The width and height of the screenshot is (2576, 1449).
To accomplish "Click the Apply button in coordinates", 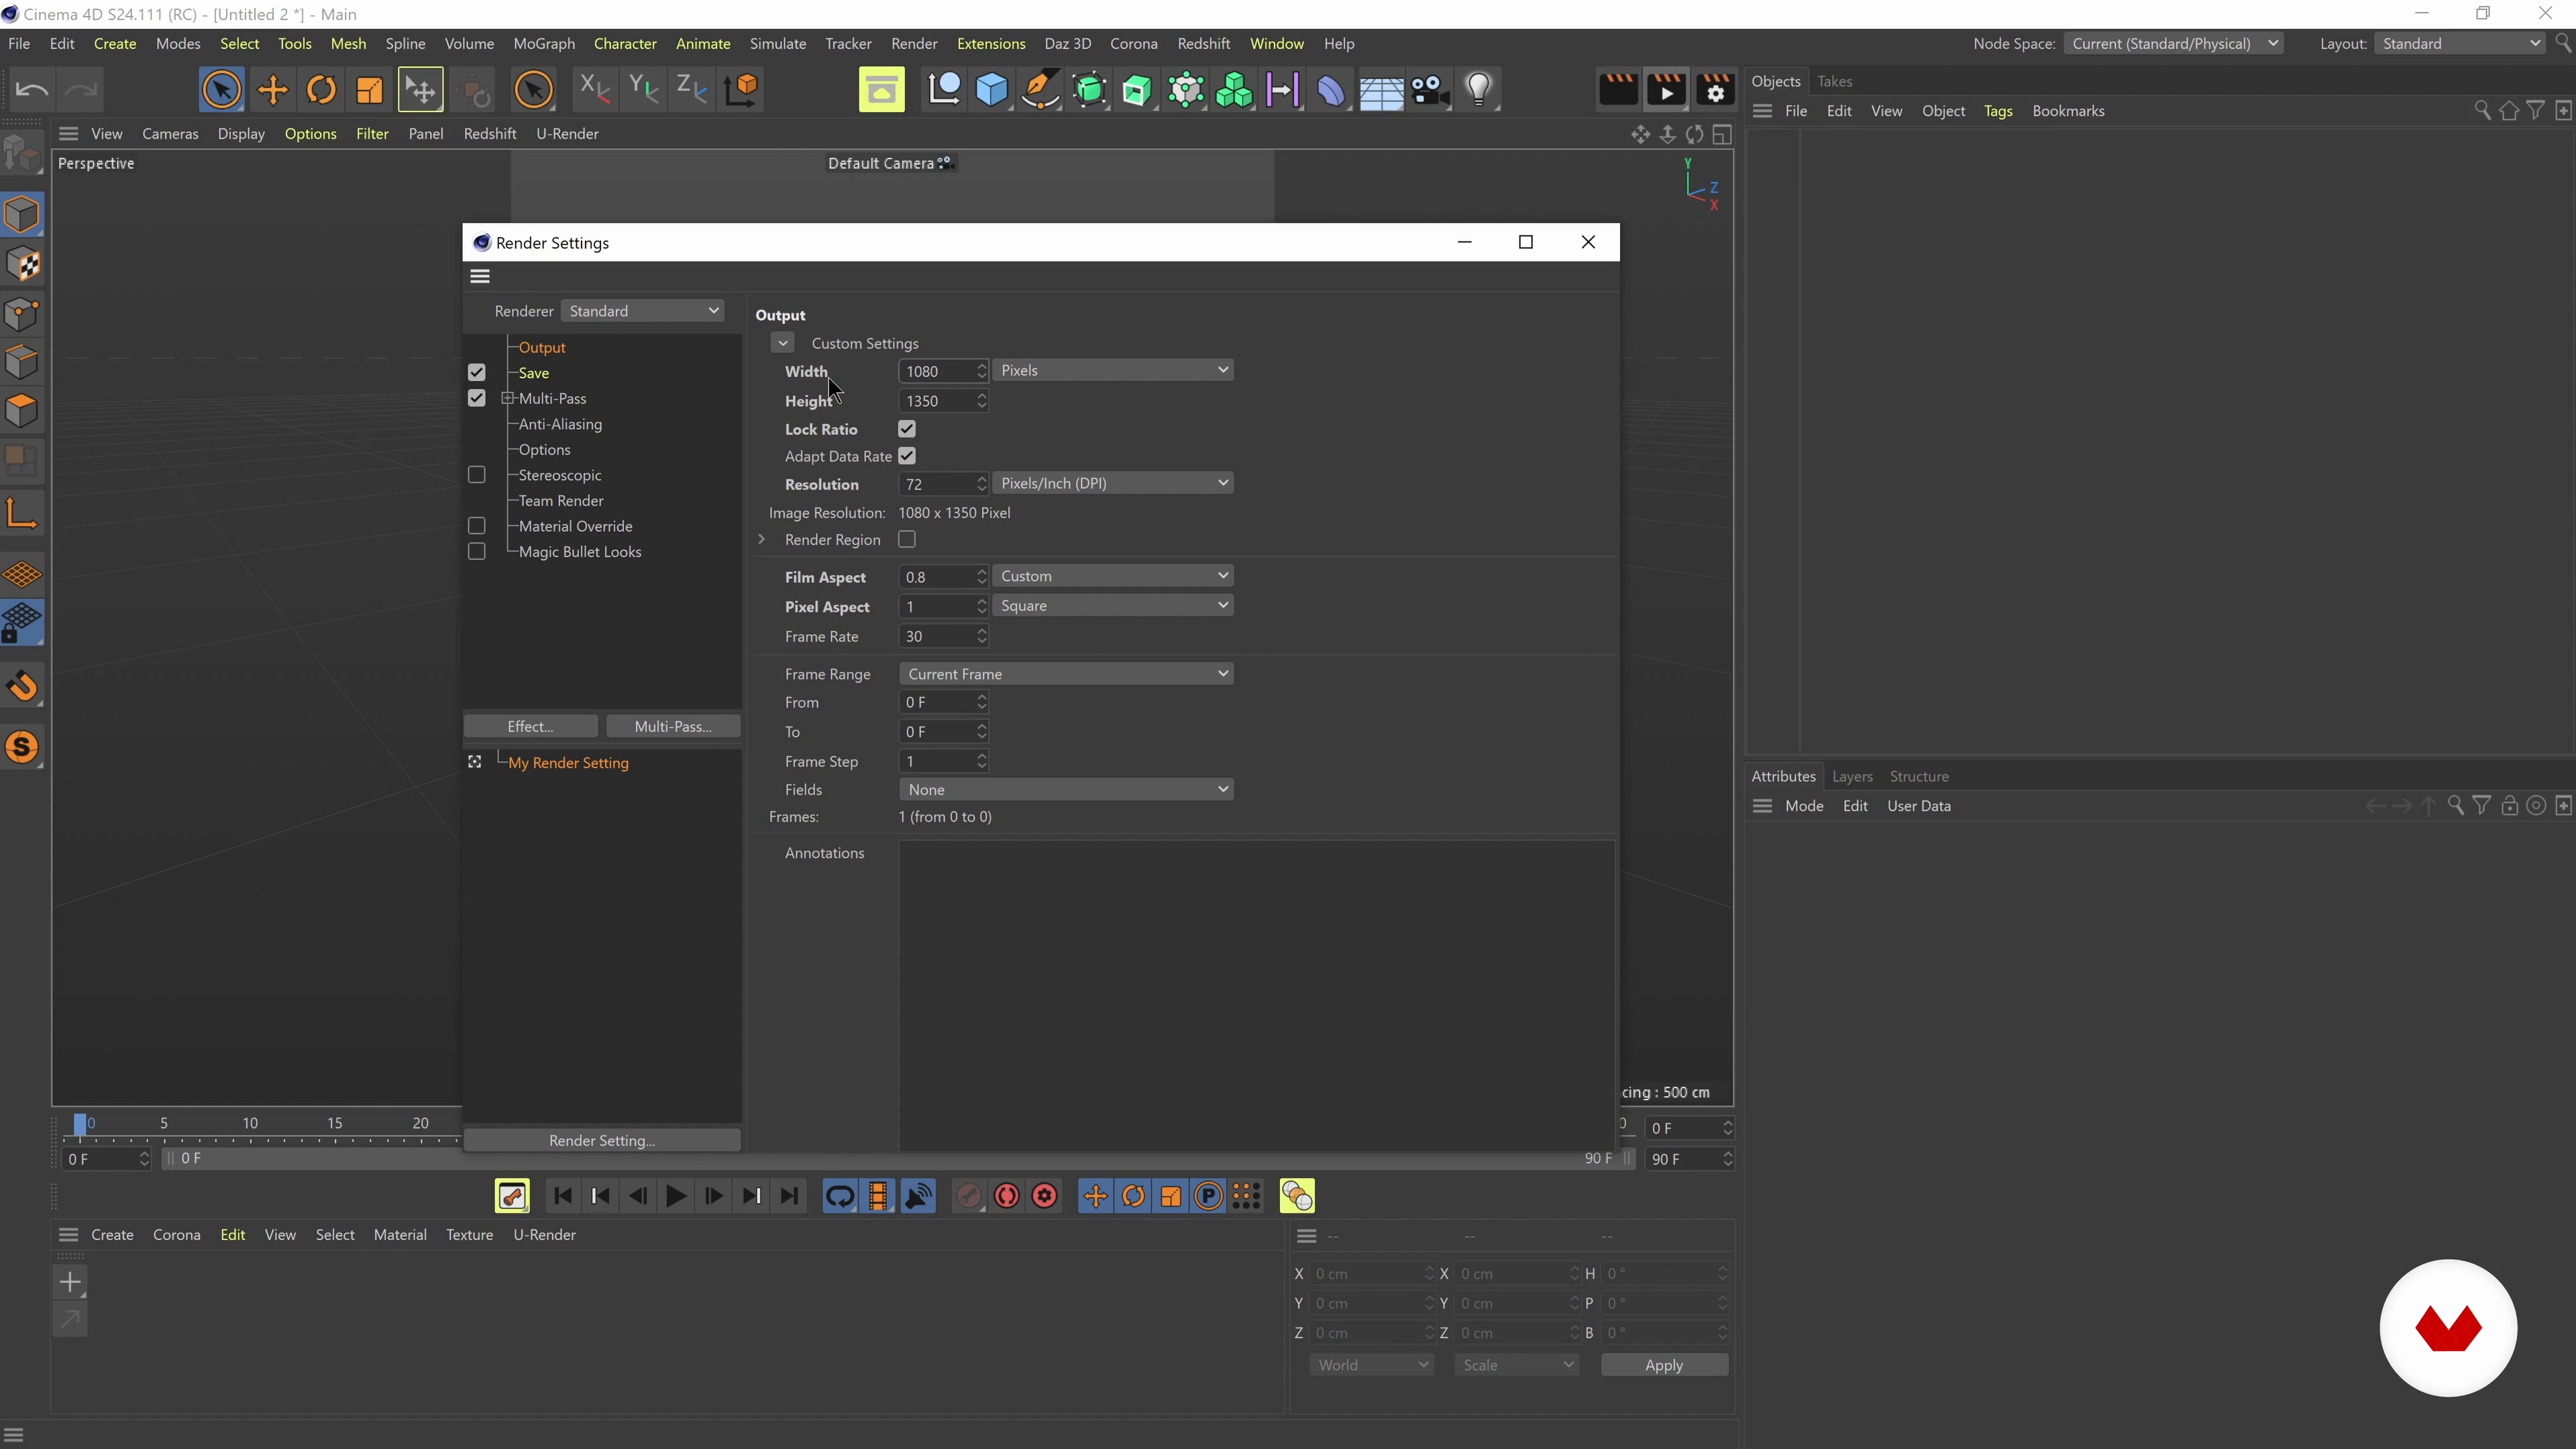I will [x=1664, y=1365].
